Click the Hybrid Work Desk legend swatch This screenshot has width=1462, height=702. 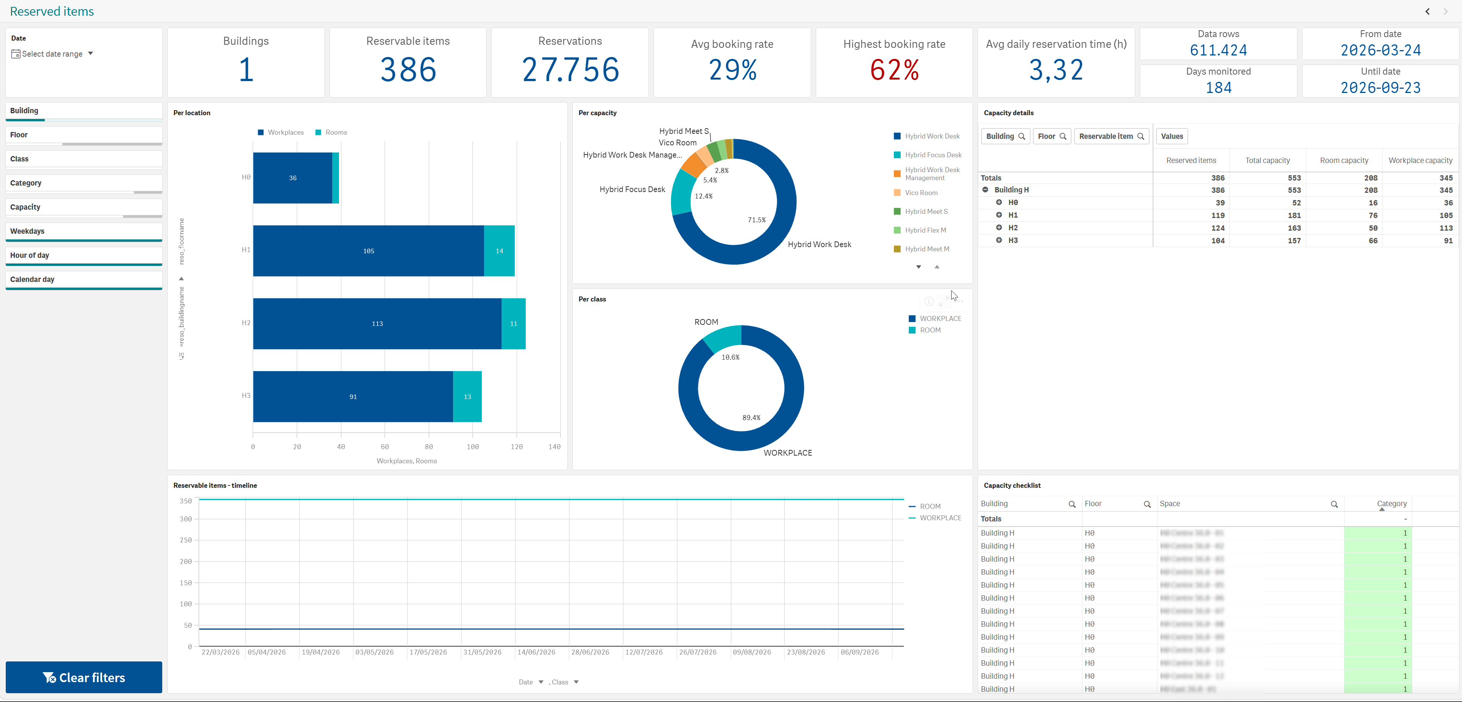(x=897, y=136)
